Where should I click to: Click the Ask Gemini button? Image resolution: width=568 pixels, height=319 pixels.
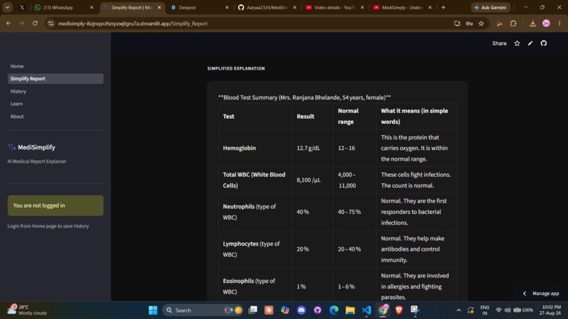click(x=490, y=7)
